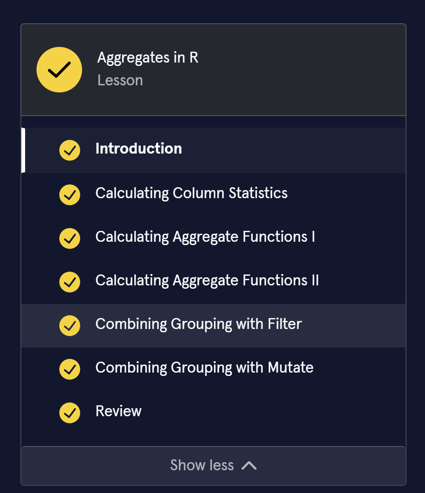The image size is (425, 493).
Task: Open Calculating Aggregate Functions I
Action: click(x=205, y=237)
